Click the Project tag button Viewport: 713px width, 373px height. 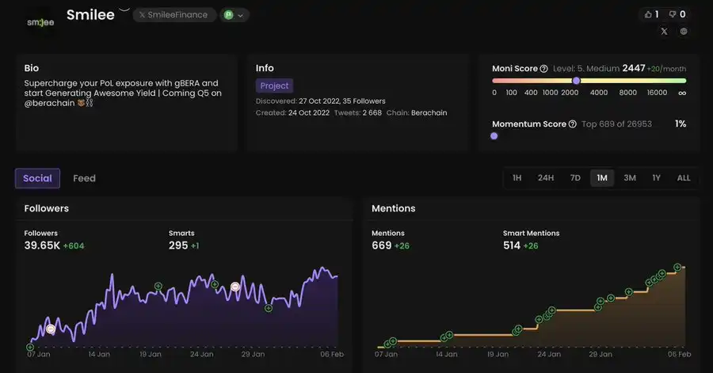pos(274,86)
